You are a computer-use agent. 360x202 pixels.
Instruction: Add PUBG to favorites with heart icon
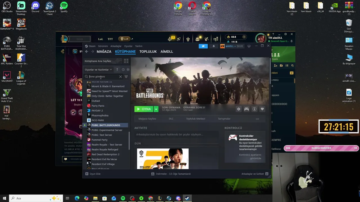point(262,109)
